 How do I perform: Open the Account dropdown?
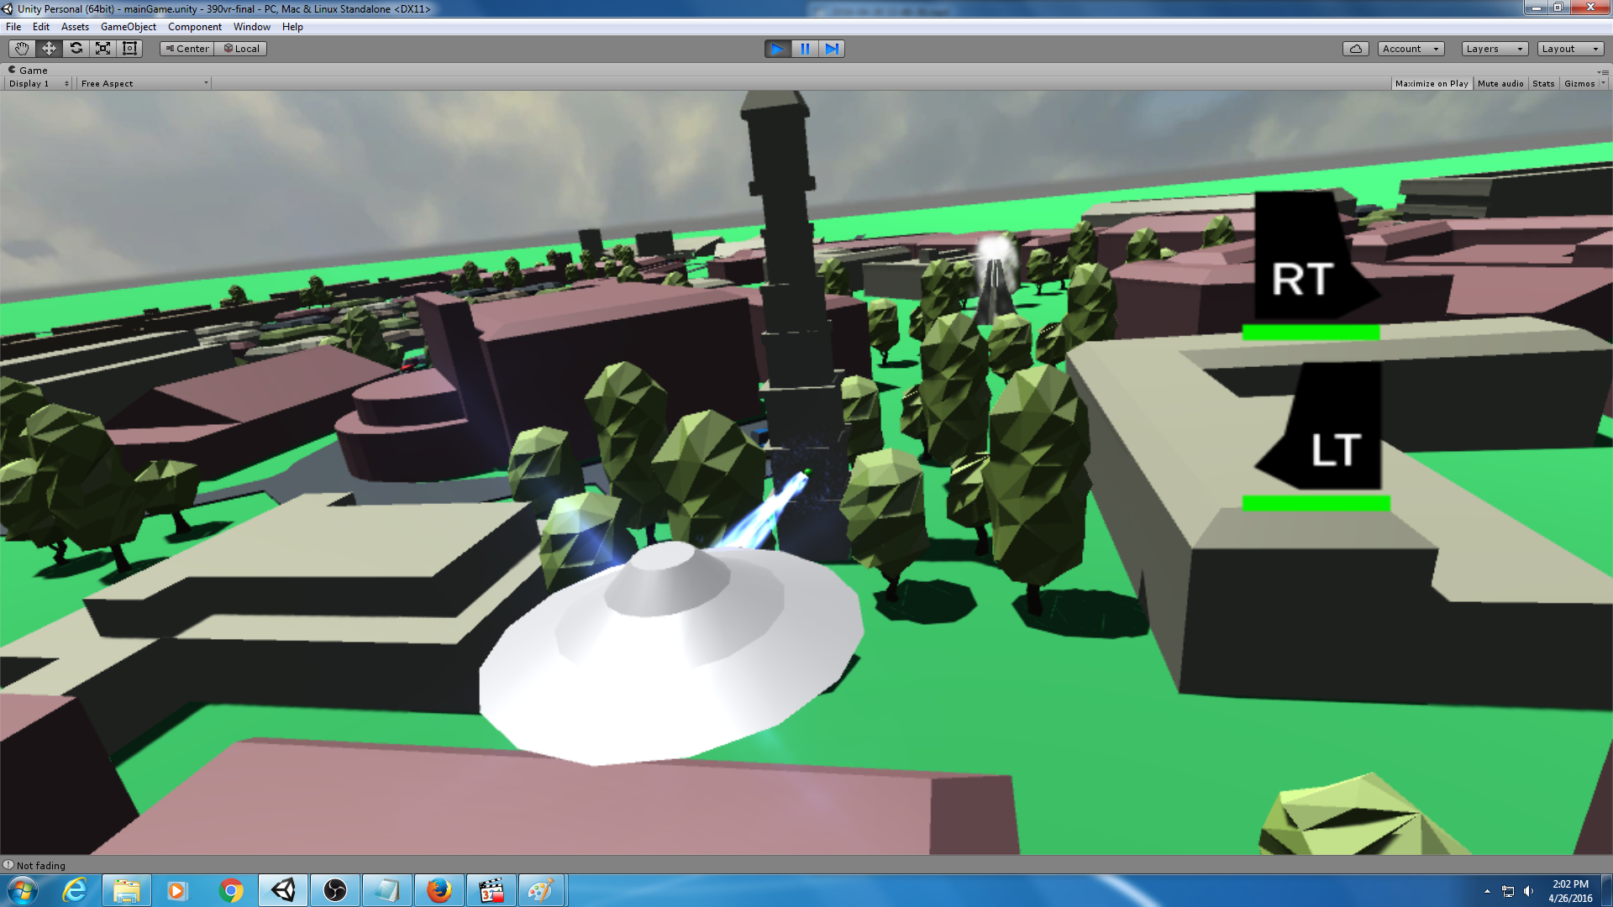[x=1411, y=49]
